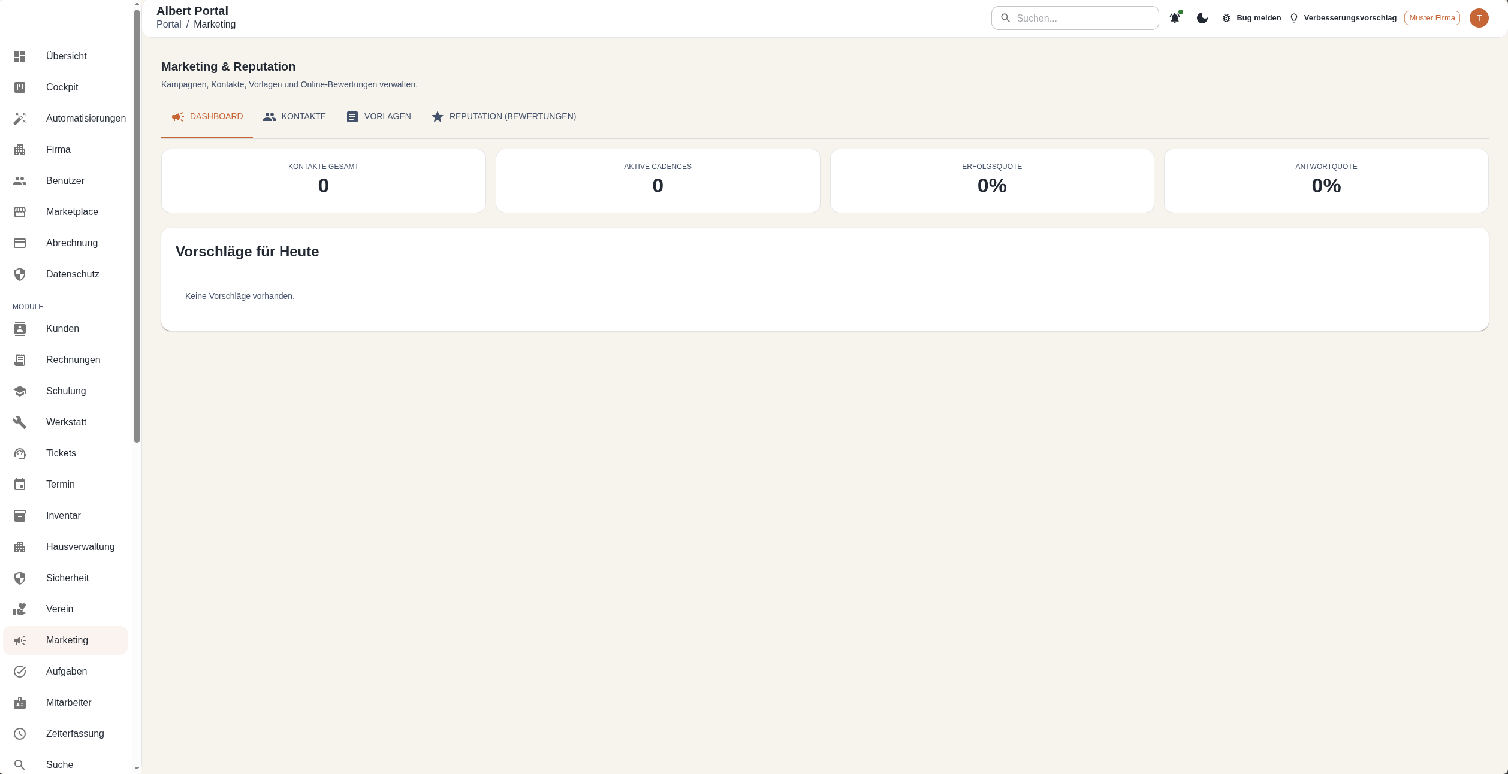Go to Cockpit in sidebar

tap(65, 87)
